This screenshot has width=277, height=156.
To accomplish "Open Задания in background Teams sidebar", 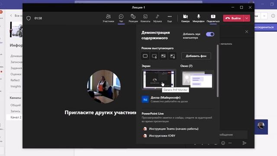I will (x=16, y=68).
